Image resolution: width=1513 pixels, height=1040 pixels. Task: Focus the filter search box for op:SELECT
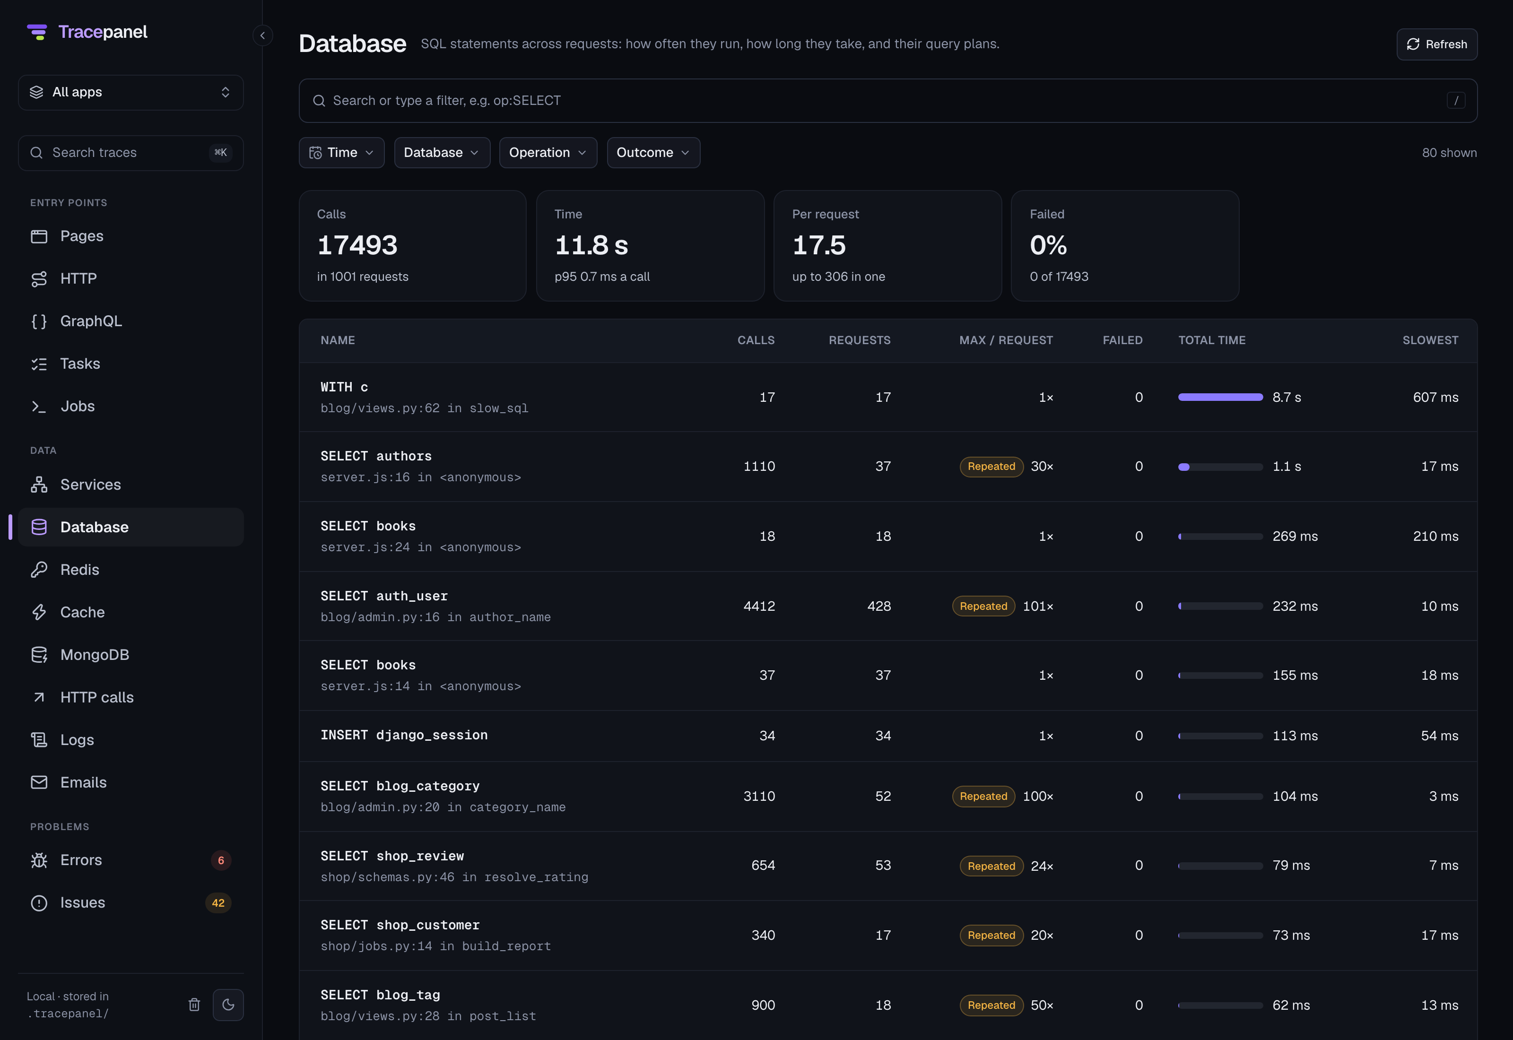coord(887,101)
